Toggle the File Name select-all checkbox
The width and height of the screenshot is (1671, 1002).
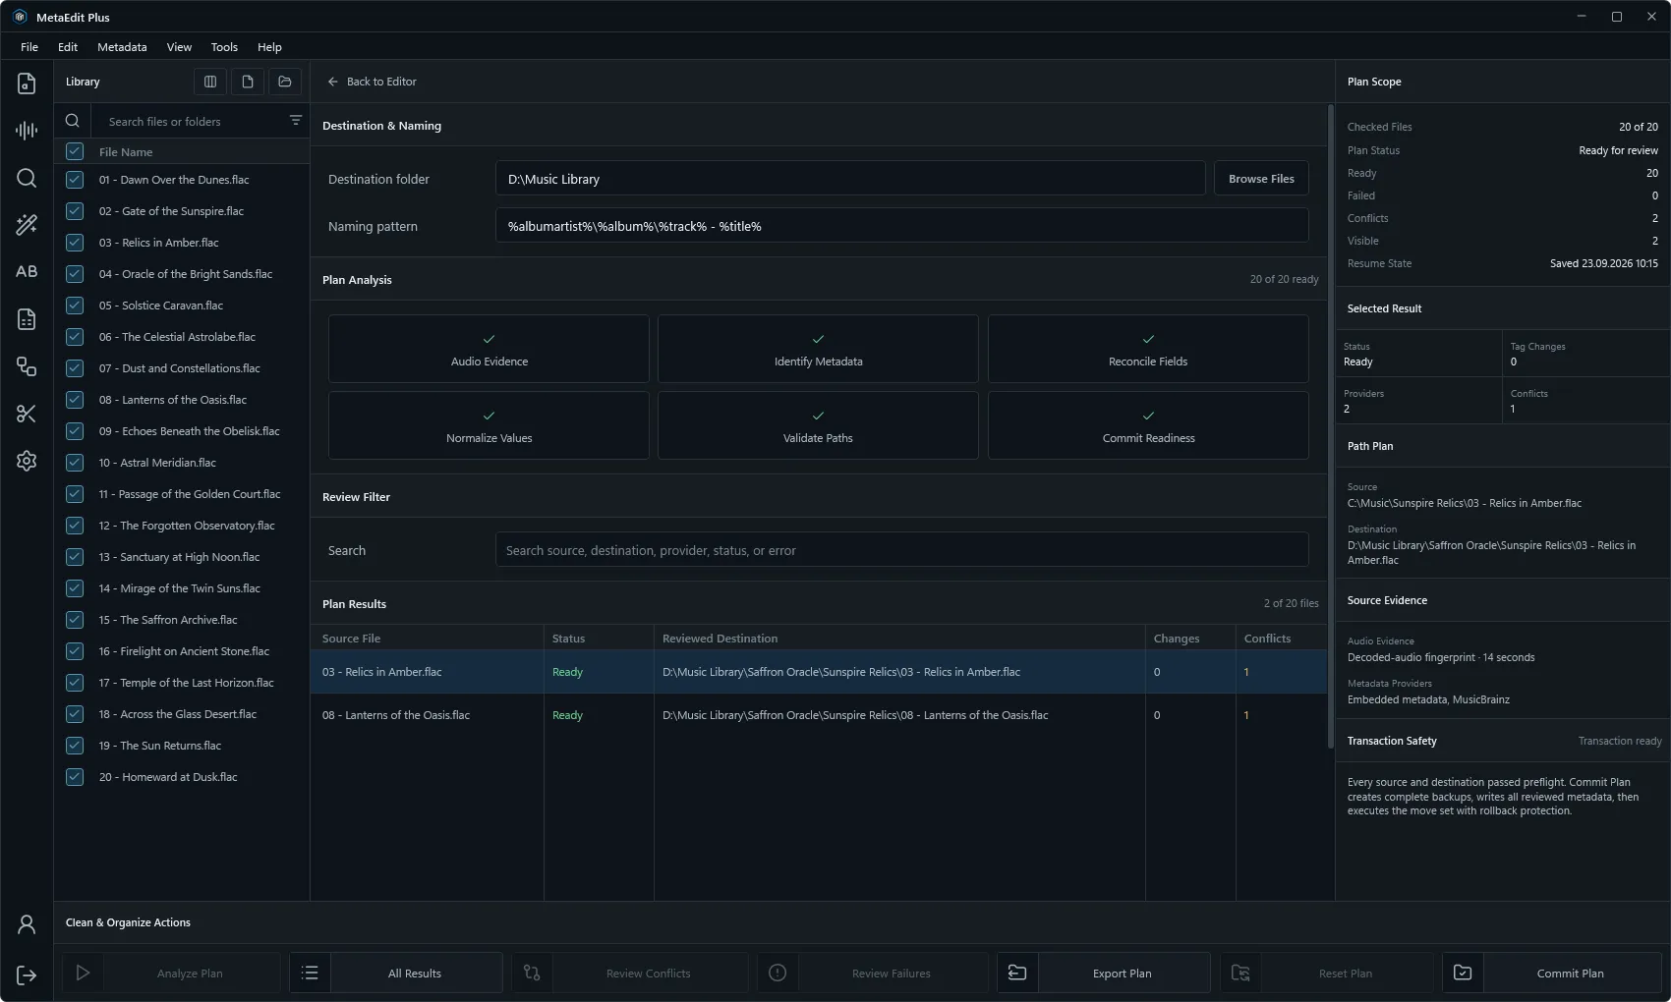(x=75, y=151)
